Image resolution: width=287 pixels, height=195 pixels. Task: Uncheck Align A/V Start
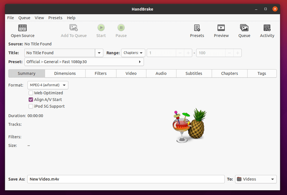[x=31, y=100]
